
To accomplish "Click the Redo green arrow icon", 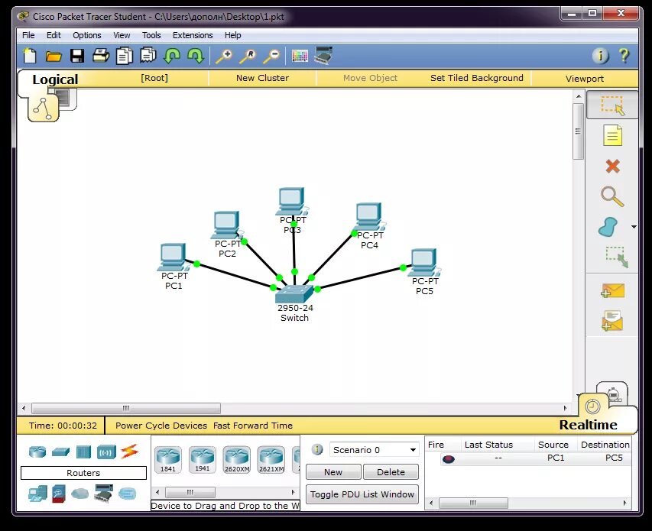I will (x=196, y=56).
